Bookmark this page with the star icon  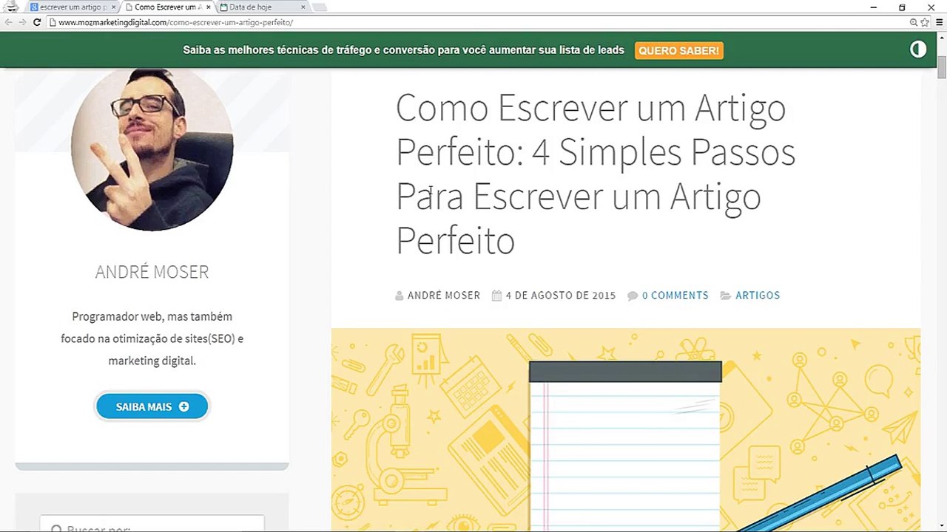click(925, 22)
